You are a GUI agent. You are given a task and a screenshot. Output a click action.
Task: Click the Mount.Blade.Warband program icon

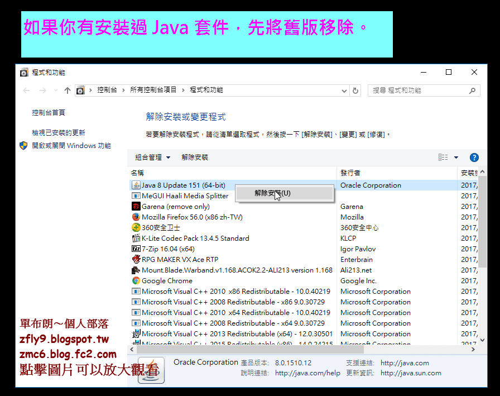[136, 270]
